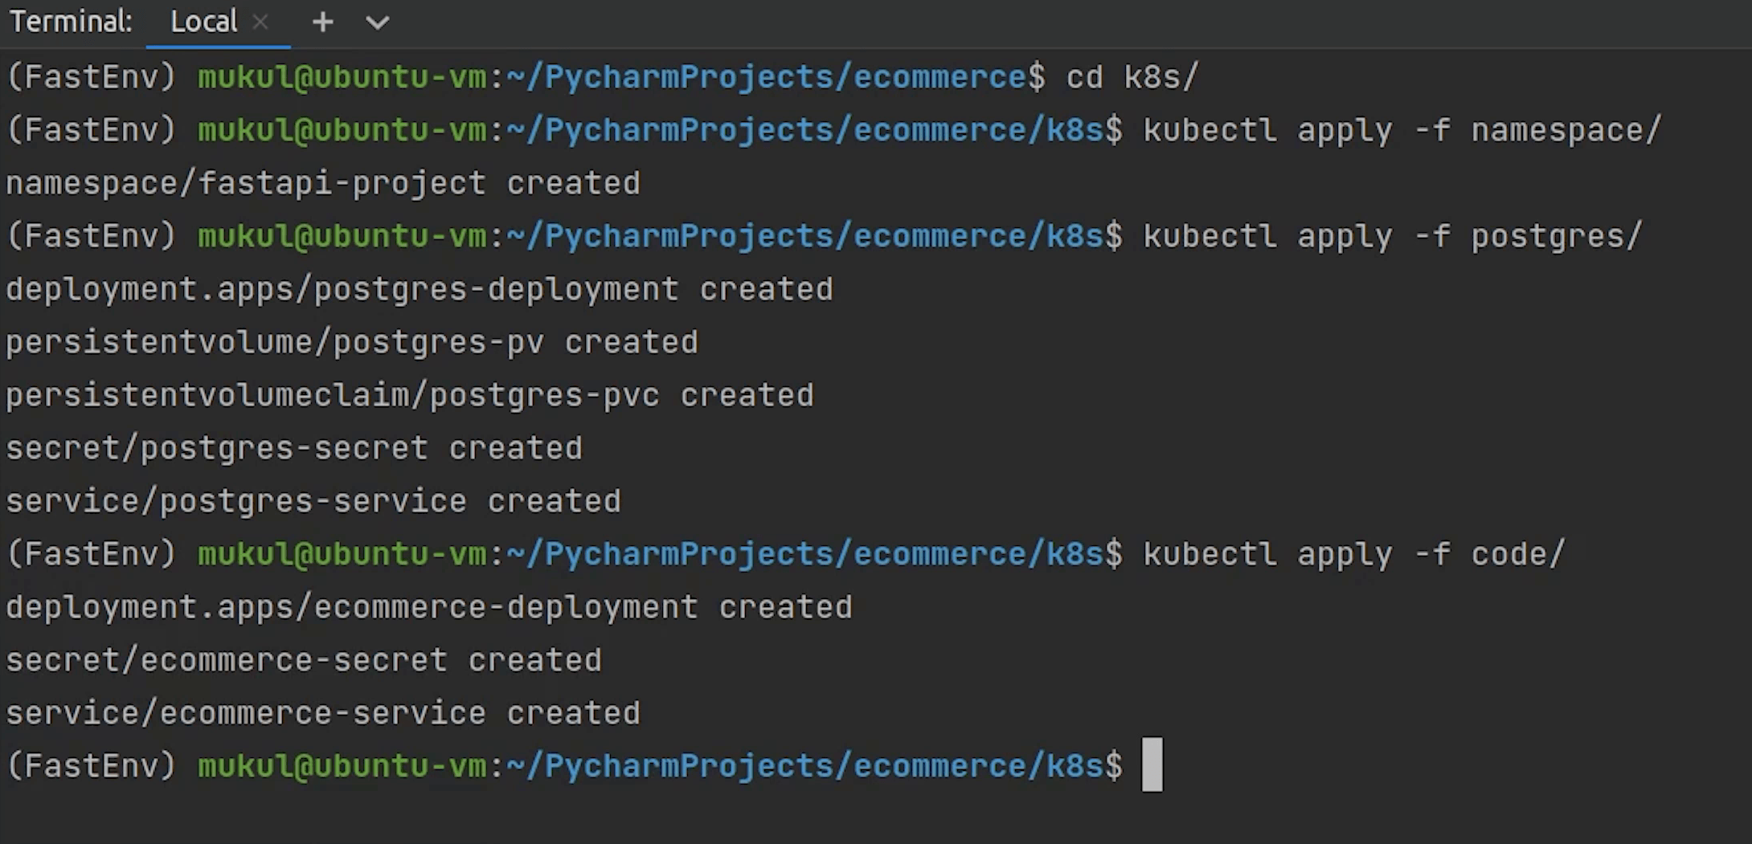Screen dimensions: 1752x844
Task: Click the ~/PycharmProjects/ecommerce path in first prompt
Action: [767, 77]
